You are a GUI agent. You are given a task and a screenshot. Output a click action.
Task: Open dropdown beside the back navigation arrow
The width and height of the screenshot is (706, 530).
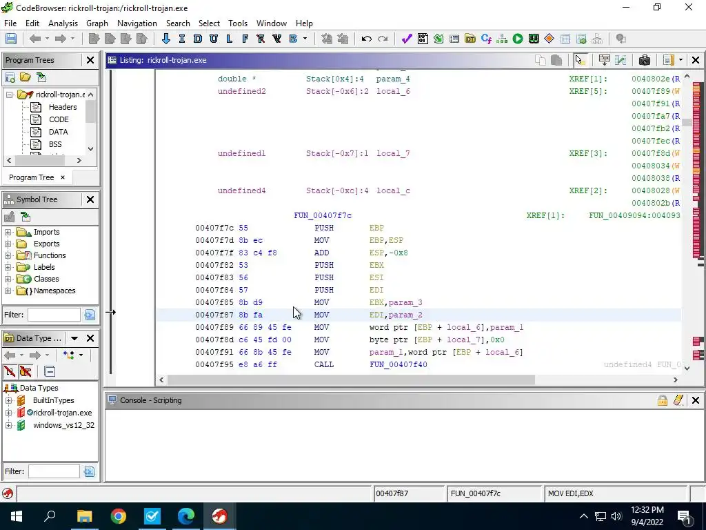click(x=47, y=39)
